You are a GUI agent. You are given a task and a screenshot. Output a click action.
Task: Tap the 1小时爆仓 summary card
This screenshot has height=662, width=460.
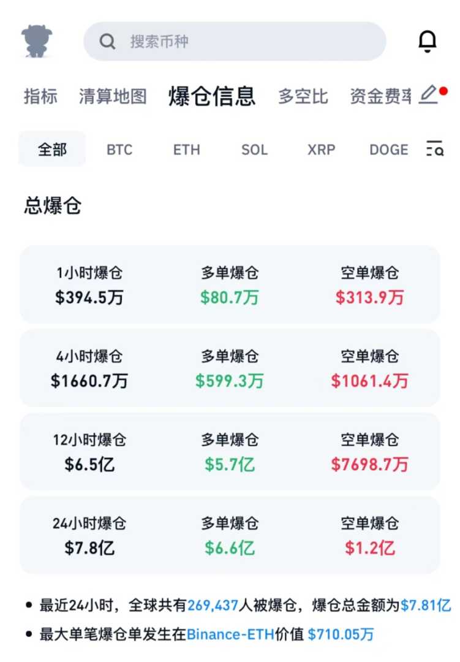[230, 285]
